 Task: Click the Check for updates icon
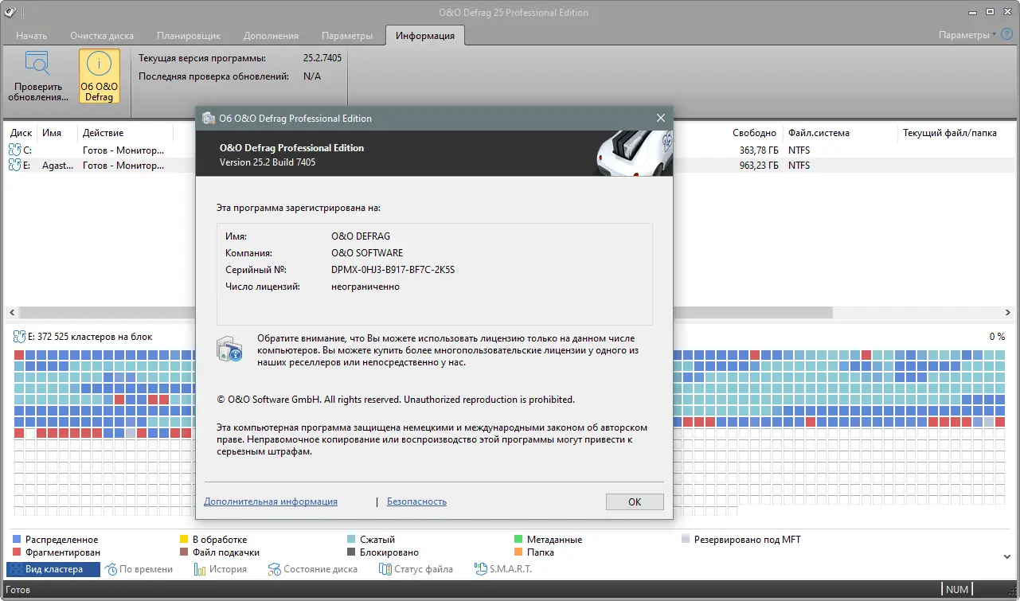tap(37, 64)
